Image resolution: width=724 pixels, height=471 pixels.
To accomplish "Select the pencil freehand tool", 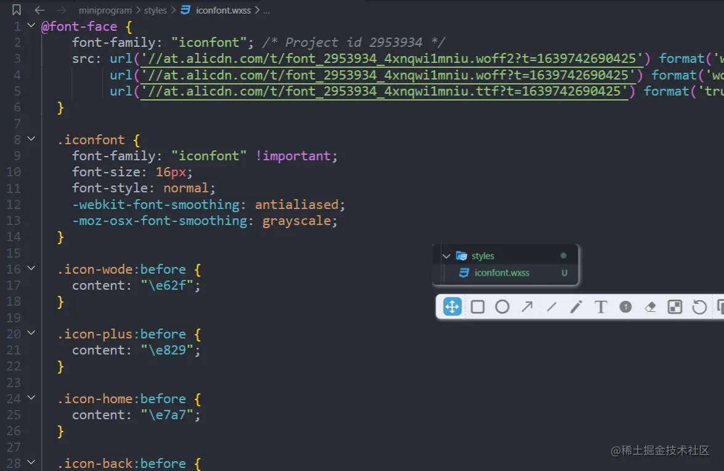I will pyautogui.click(x=576, y=306).
